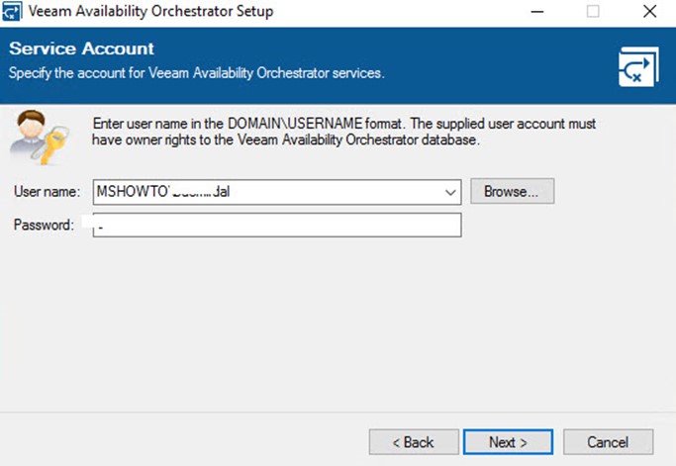This screenshot has width=676, height=466.
Task: Click the Veeam Availability Orchestrator Setup title
Action: point(150,11)
